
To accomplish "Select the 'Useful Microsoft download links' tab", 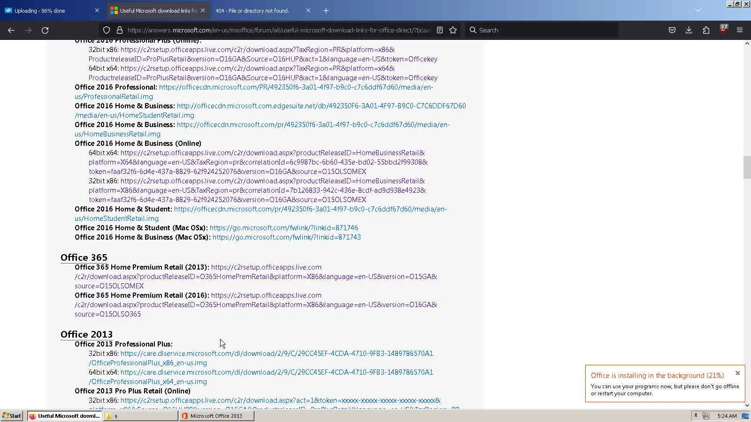I will coord(158,10).
